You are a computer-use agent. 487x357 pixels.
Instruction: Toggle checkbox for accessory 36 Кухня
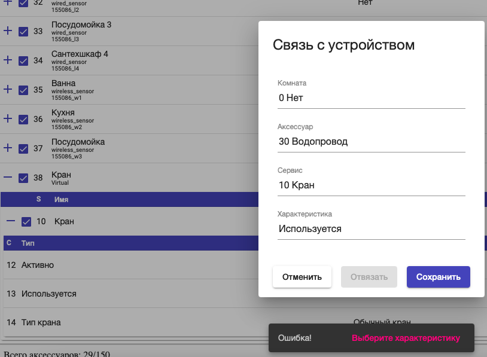pyautogui.click(x=23, y=119)
